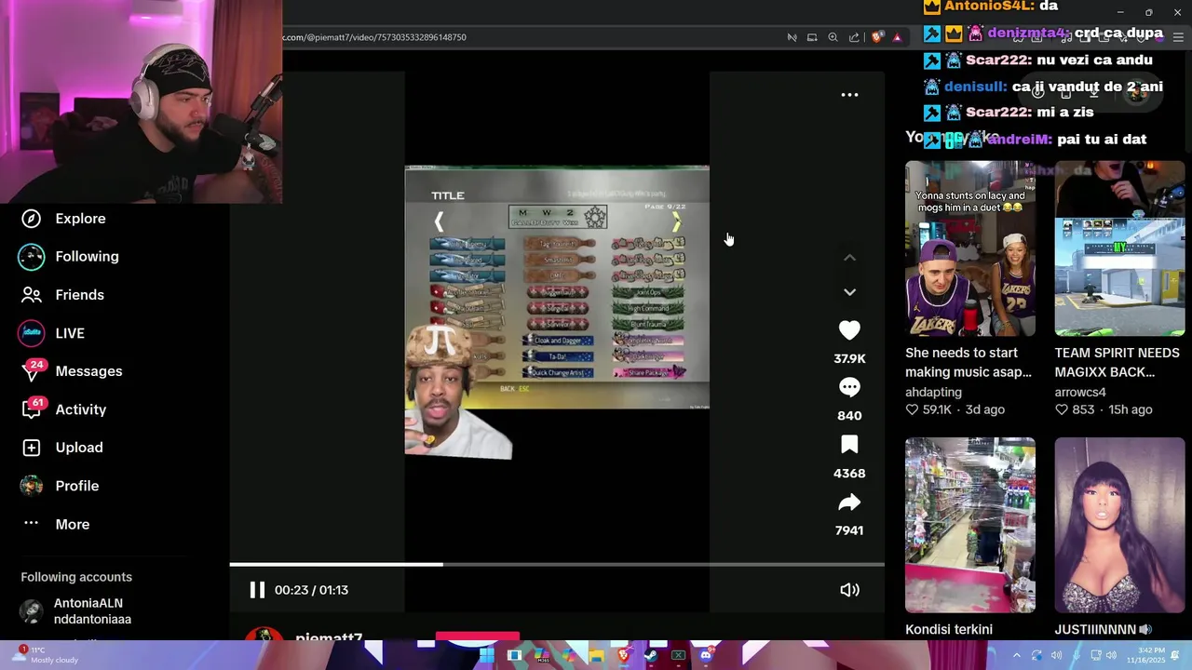Visit the arrowcs4 creator profile

coord(1080,392)
